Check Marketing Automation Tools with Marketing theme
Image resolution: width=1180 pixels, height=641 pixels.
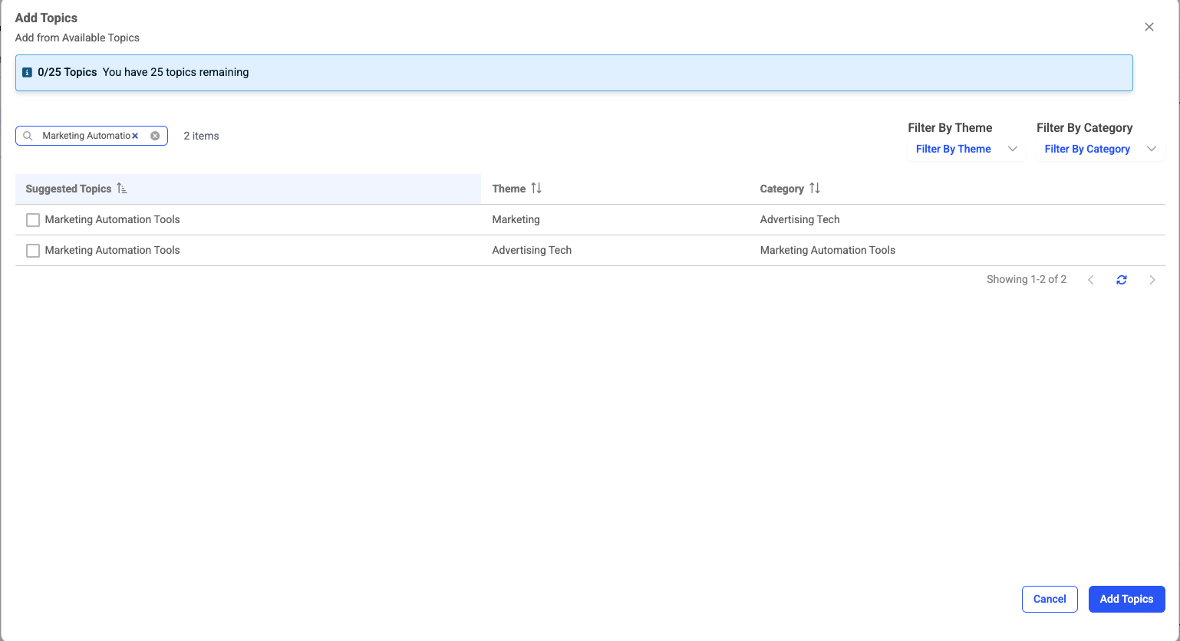(33, 220)
